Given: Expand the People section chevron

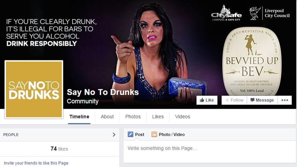Looking at the screenshot, I should point(114,135).
